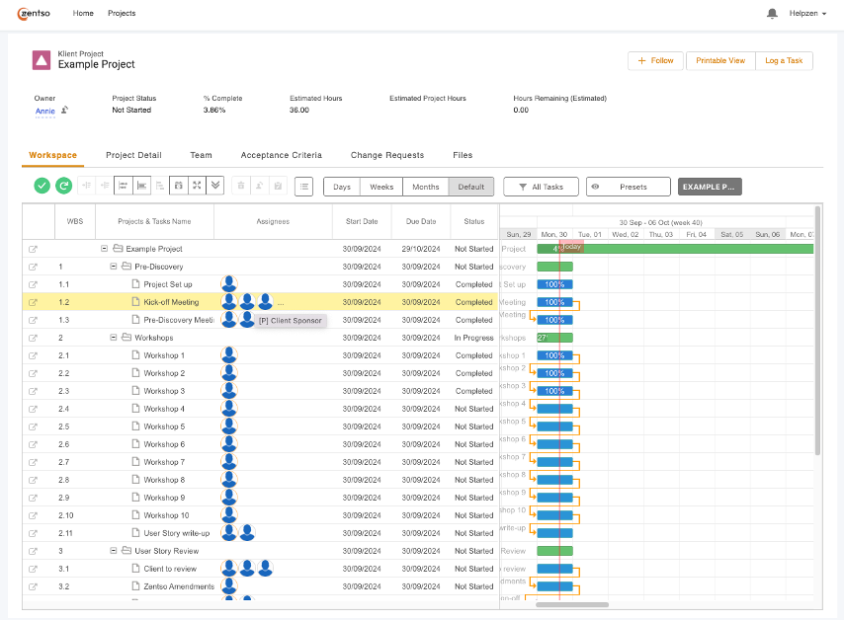Collapse the Pre-Discovery task group
The width and height of the screenshot is (844, 620).
114,267
